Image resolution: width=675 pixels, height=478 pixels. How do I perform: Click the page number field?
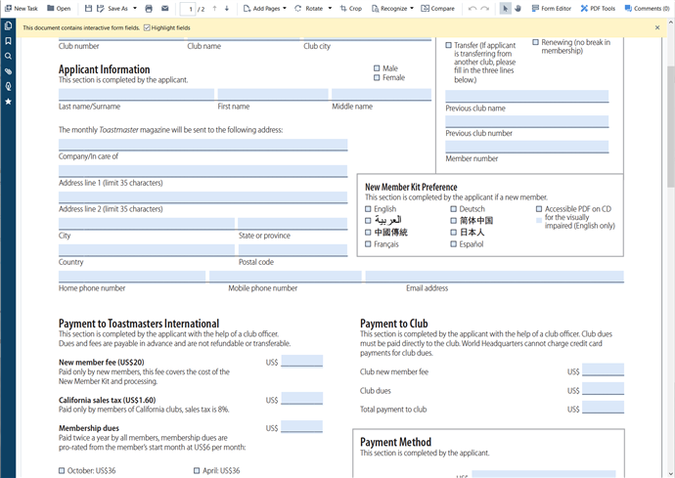[x=188, y=9]
